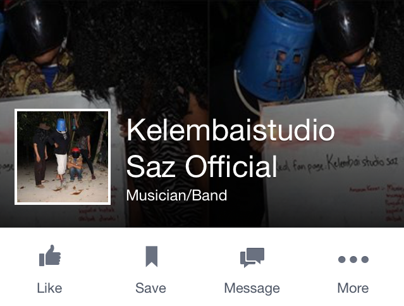The height and width of the screenshot is (306, 404).
Task: Click the "Message" text label
Action: (252, 288)
